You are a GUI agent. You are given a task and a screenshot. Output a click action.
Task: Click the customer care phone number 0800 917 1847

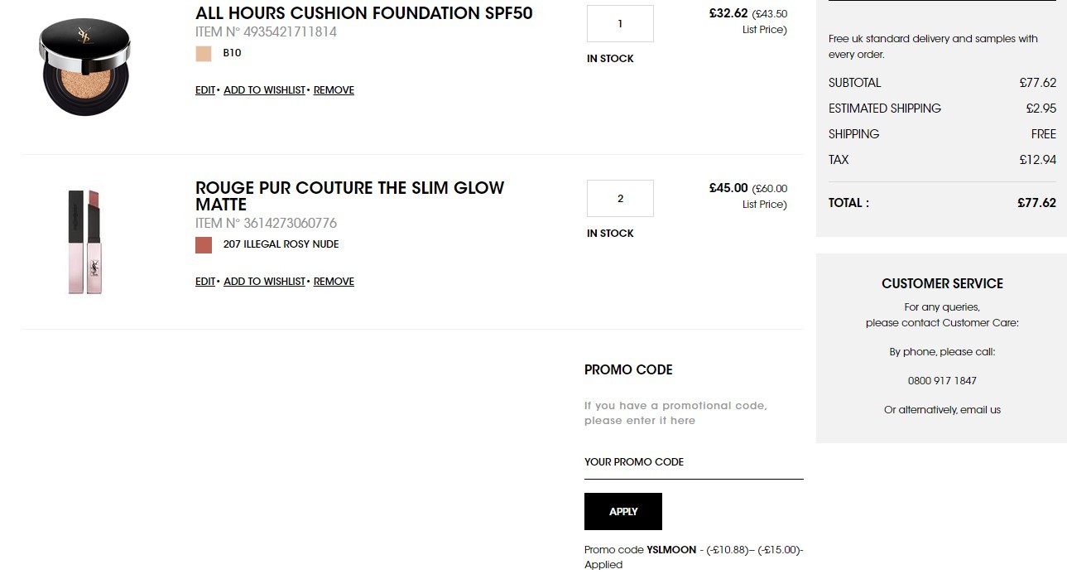(x=942, y=381)
